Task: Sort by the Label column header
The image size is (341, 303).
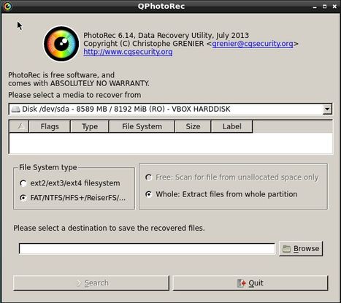Action: tap(231, 126)
